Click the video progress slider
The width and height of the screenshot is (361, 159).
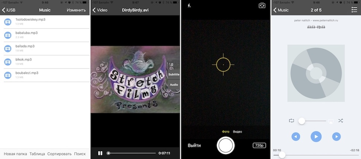tap(132, 153)
